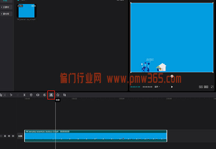216x149 pixels.
Task: Open the aspect ratio option in preview
Action: pos(206,87)
